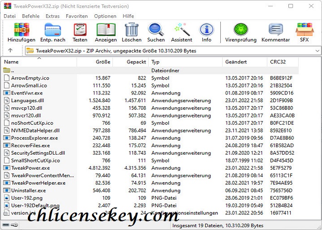Click the Languages.dll file icon
The width and height of the screenshot is (322, 230).
(x=7, y=100)
